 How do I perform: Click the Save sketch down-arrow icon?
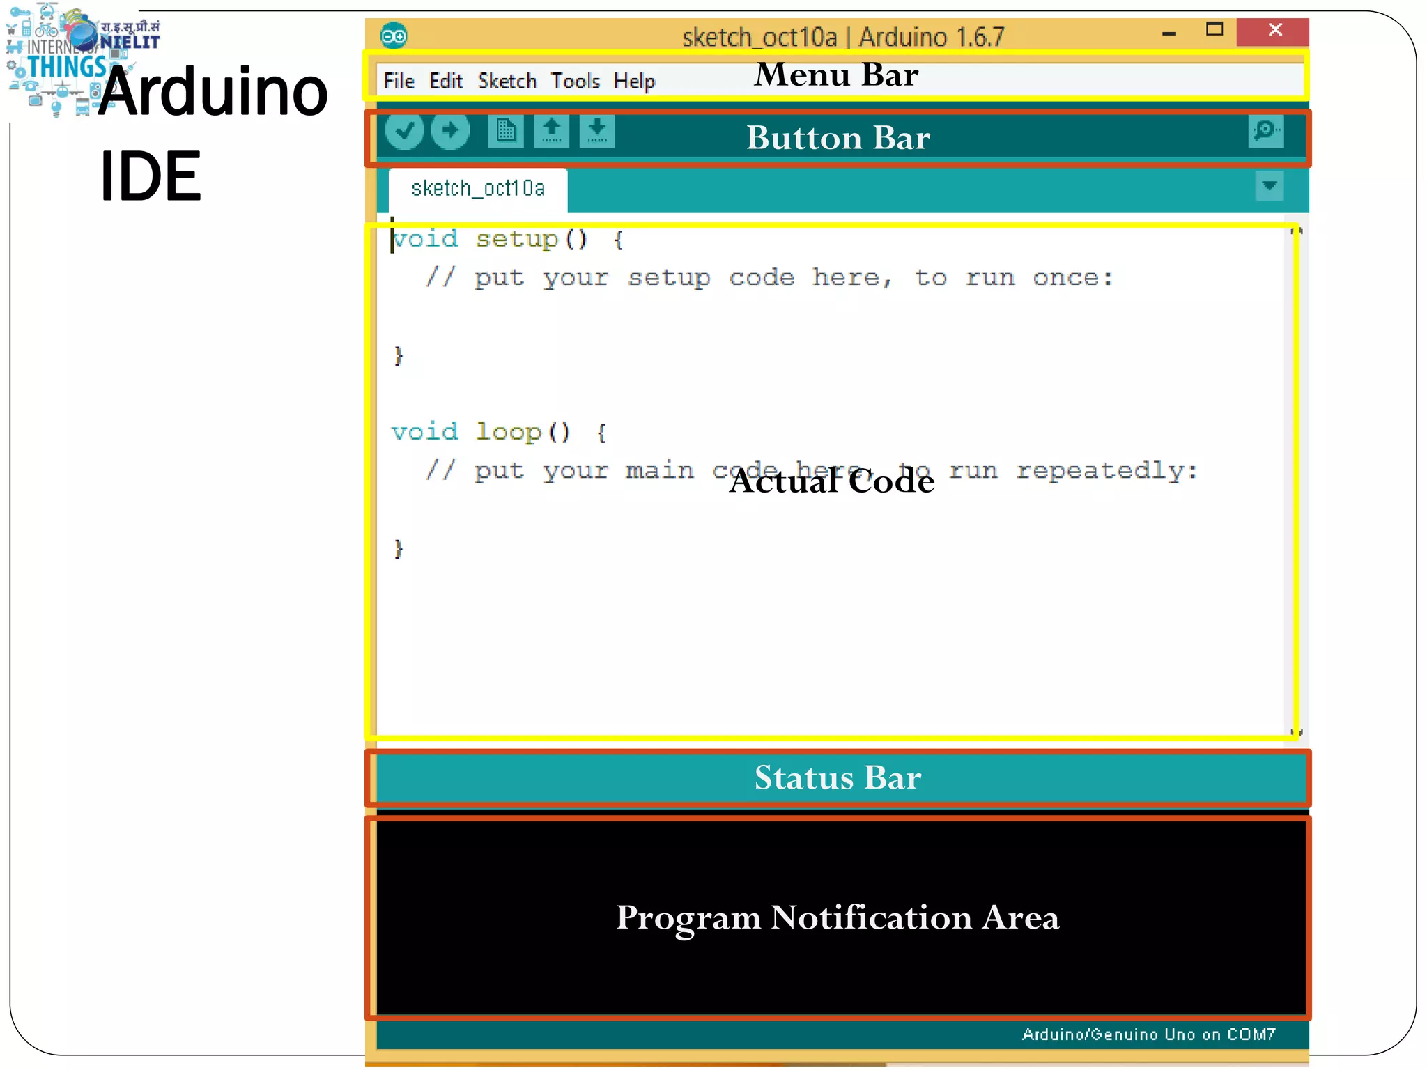click(x=597, y=130)
